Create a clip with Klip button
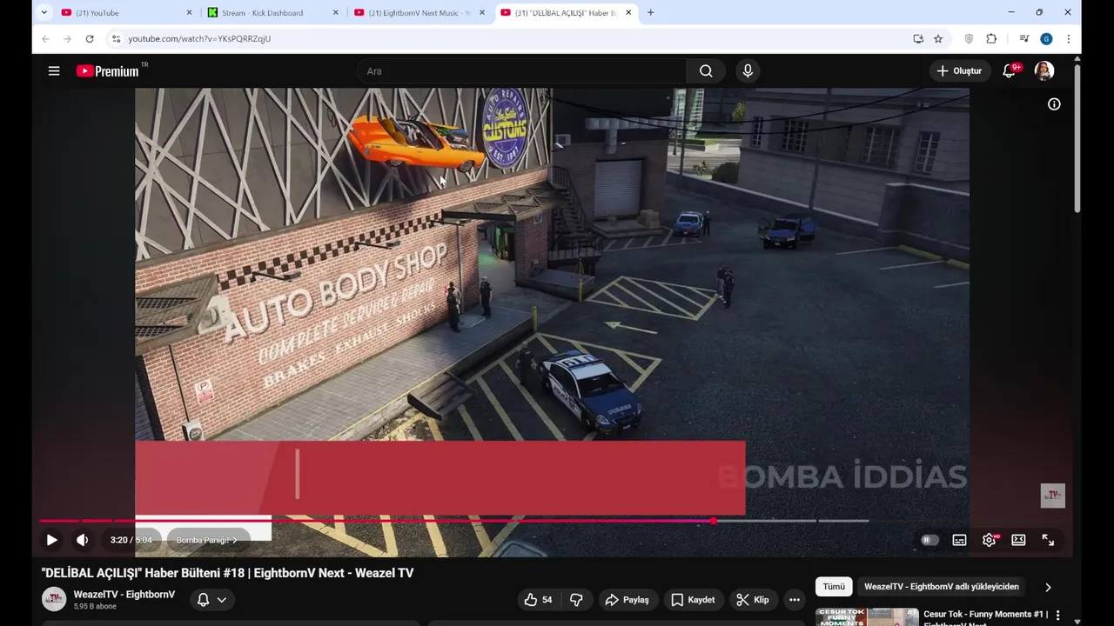The height and width of the screenshot is (626, 1114). coord(753,600)
